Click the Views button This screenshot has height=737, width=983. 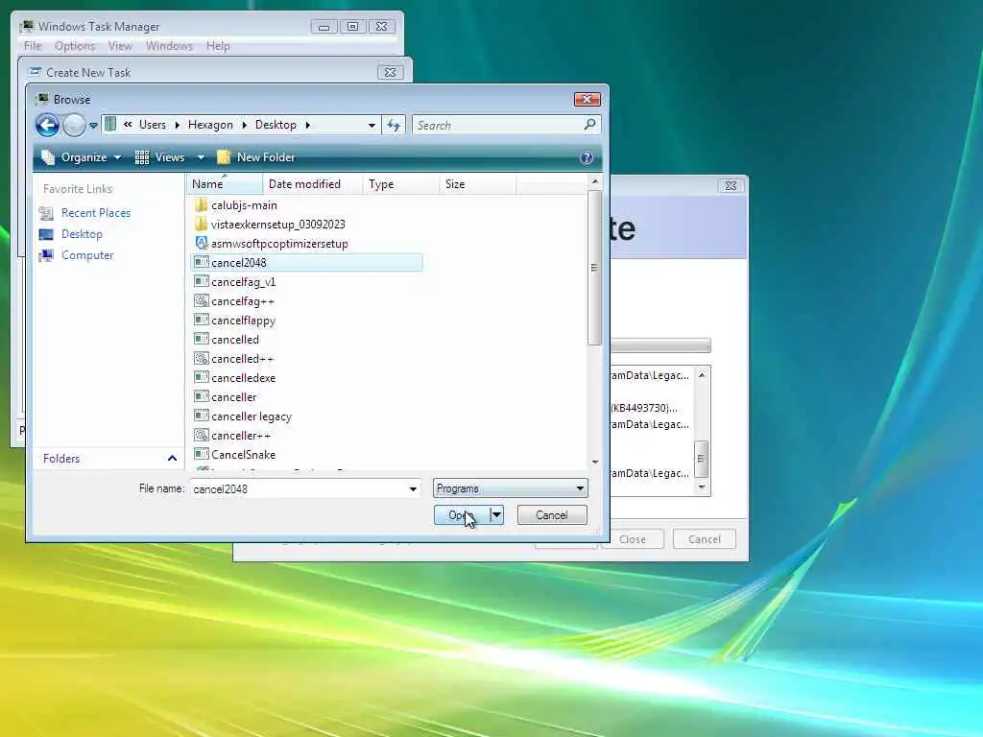160,157
